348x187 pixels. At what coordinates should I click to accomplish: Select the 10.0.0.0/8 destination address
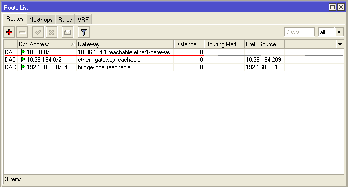pos(40,52)
